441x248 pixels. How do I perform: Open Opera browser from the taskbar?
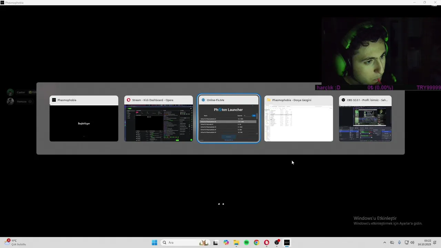(x=266, y=242)
